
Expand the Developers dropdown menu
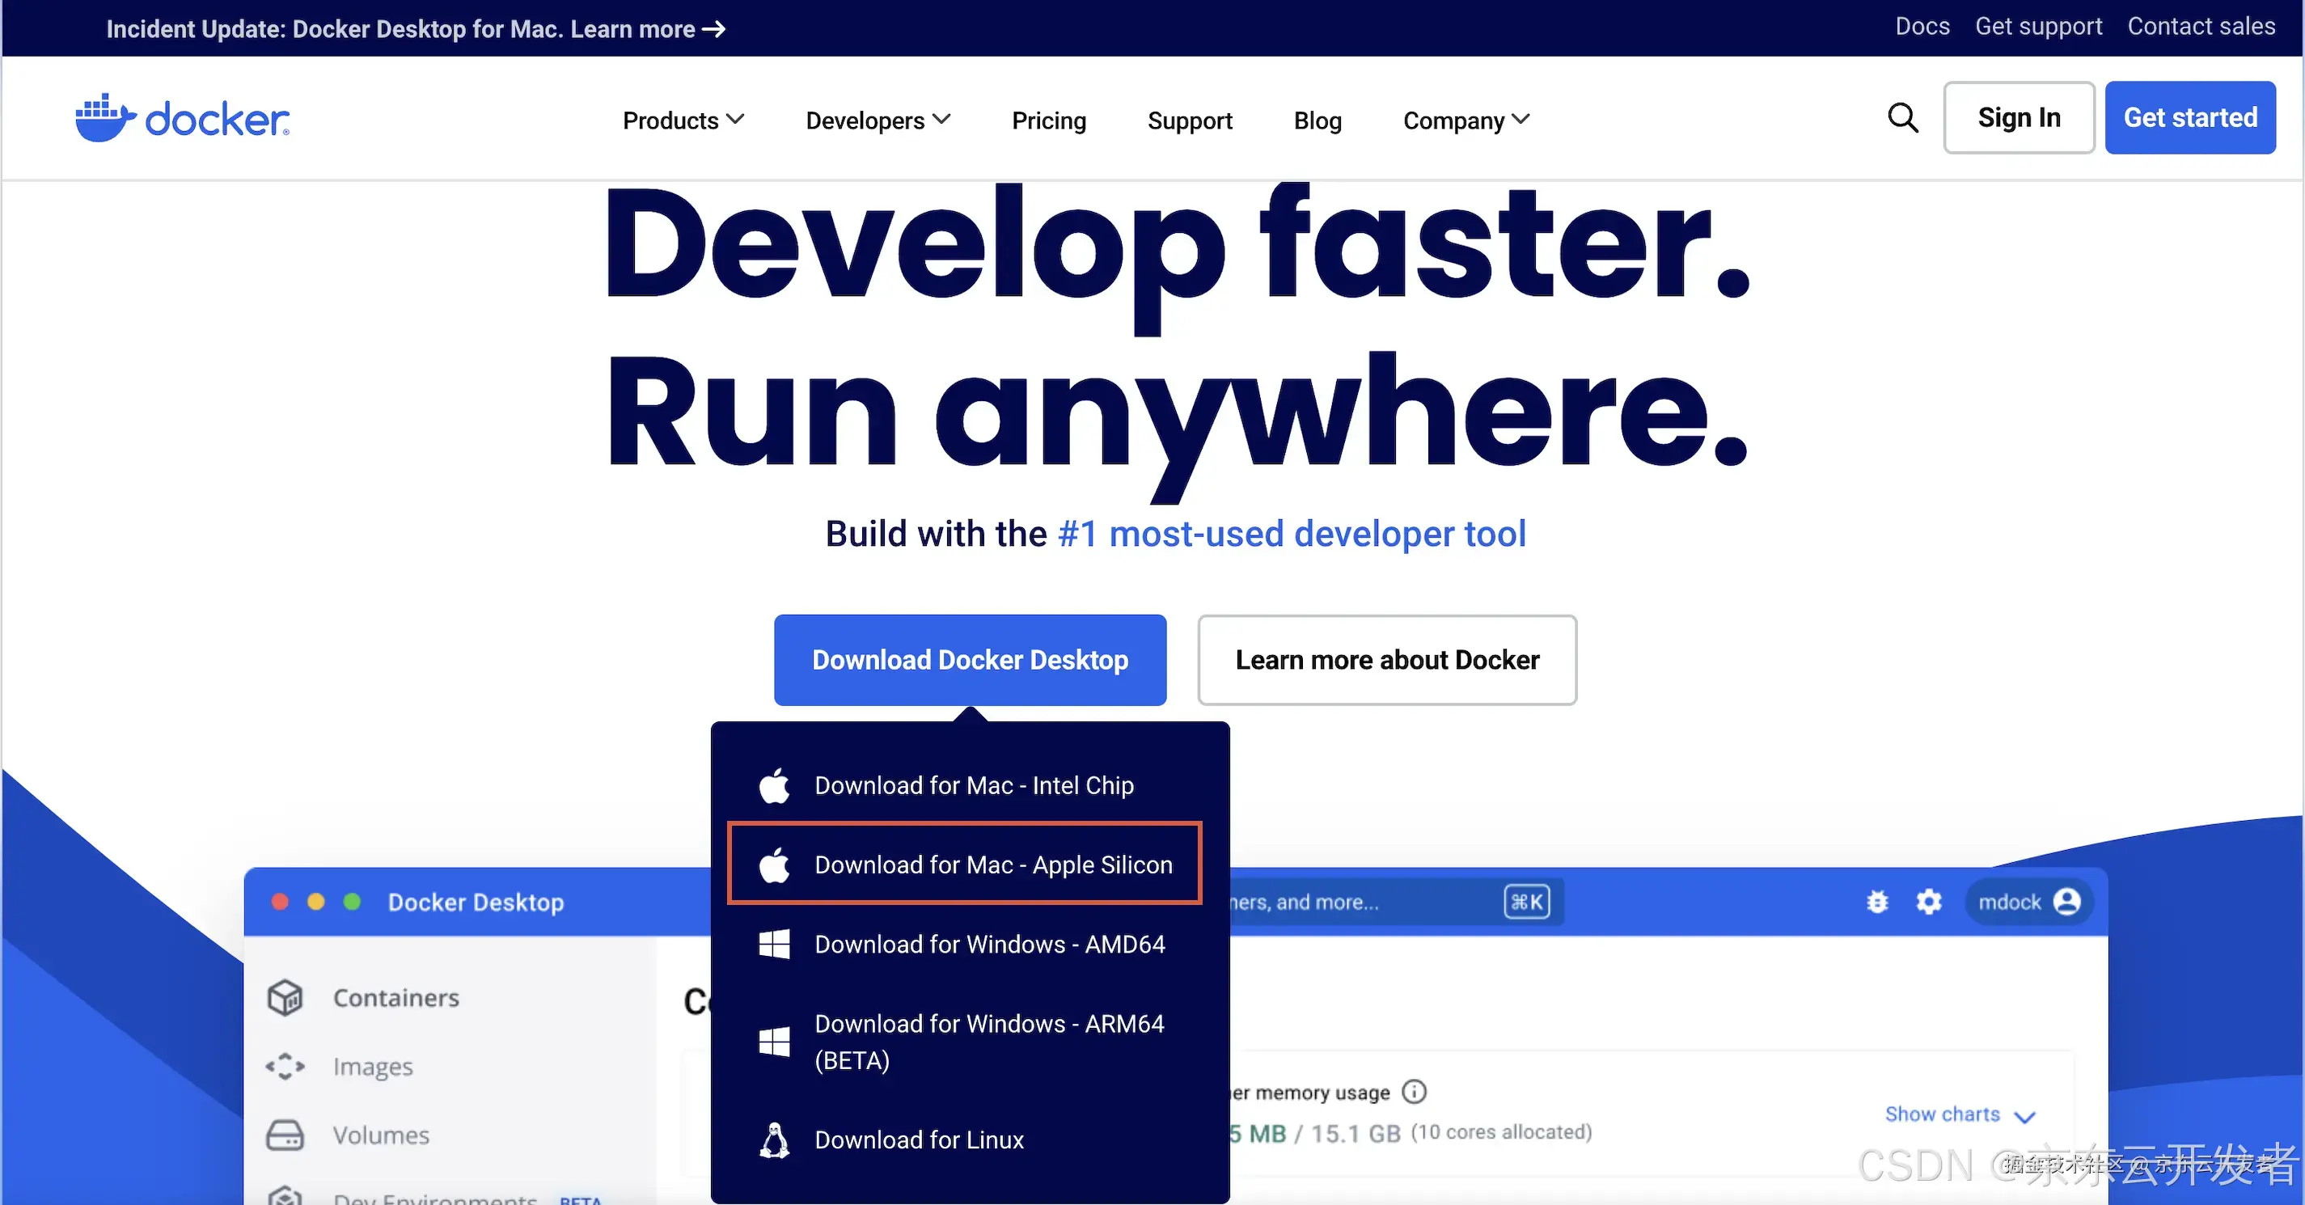tap(877, 120)
